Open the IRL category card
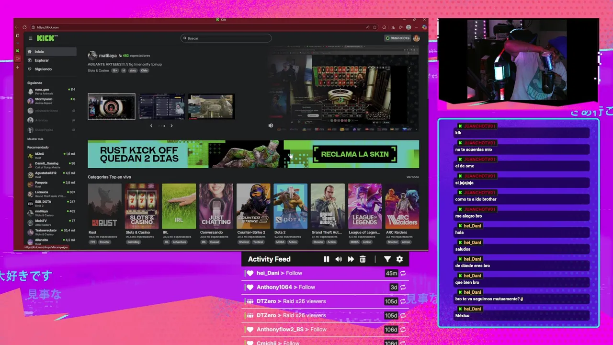 click(179, 206)
